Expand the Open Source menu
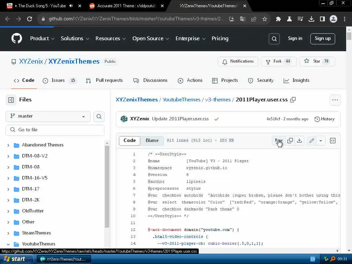The width and height of the screenshot is (352, 264). pos(151,38)
